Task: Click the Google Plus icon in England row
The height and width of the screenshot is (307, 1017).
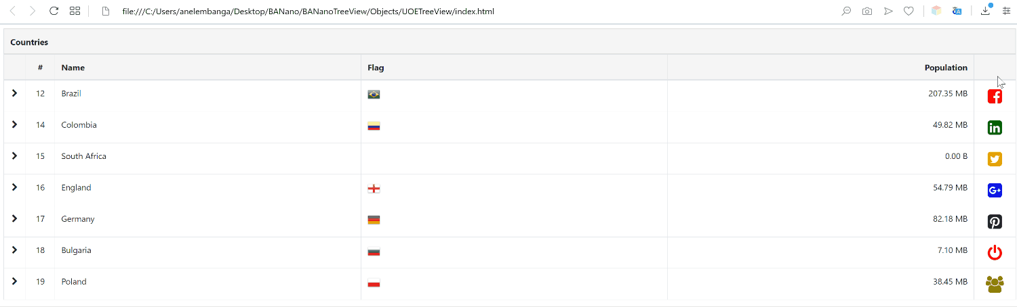Action: click(995, 191)
